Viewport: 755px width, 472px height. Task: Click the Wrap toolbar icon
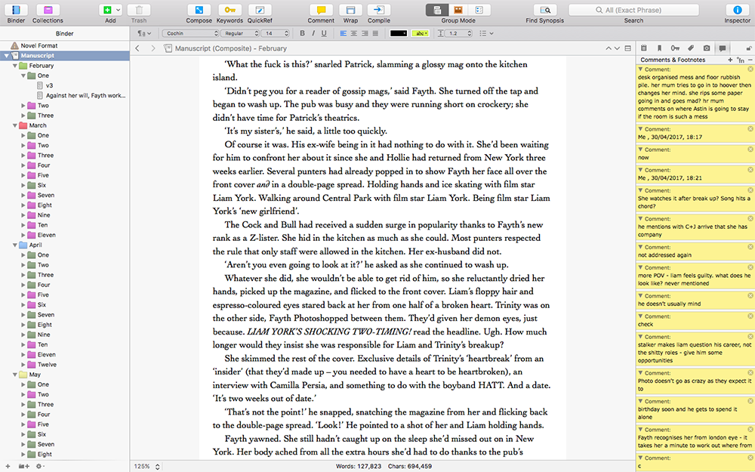[350, 10]
